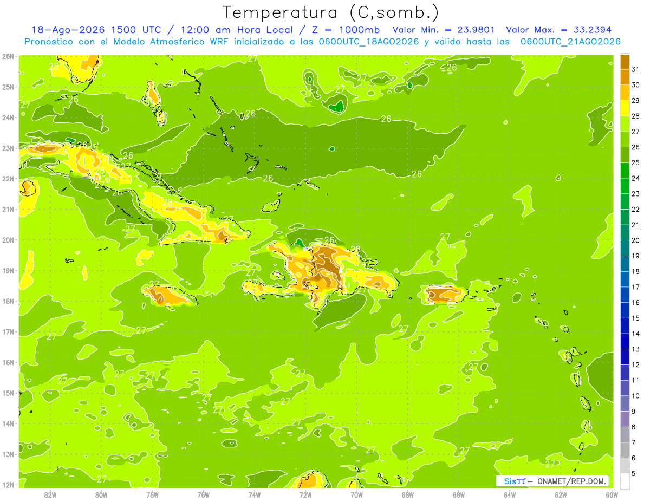
Task: Click the dark orange legend swatch above 31
Action: (x=625, y=62)
